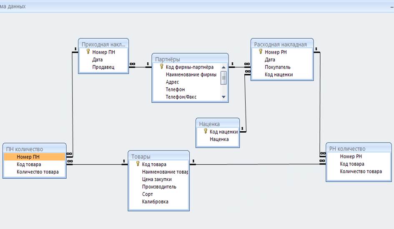Select Производитель field
The height and width of the screenshot is (229, 394).
pos(158,187)
